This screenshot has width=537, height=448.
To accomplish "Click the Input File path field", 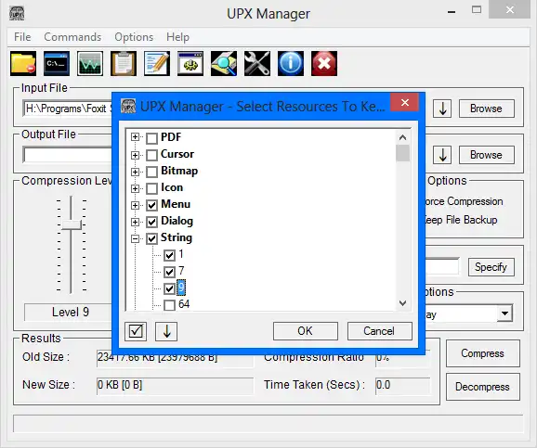I will (x=68, y=109).
